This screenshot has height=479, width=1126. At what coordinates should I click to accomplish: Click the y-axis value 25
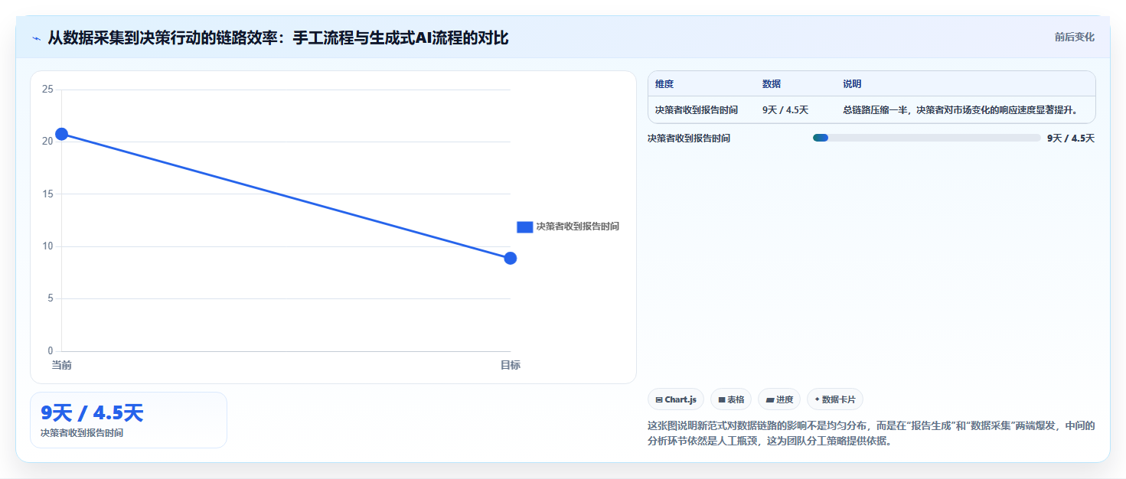(47, 90)
